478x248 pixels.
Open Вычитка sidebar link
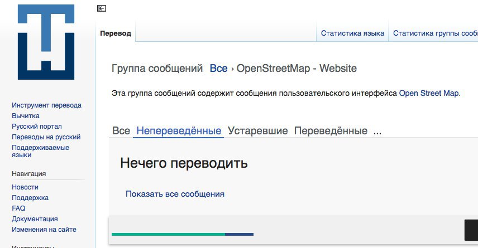tap(26, 115)
